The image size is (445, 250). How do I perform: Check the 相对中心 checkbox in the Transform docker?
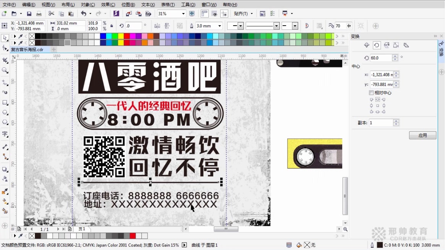tap(371, 93)
